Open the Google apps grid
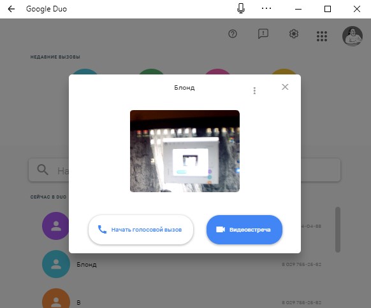This screenshot has width=371, height=308. pyautogui.click(x=322, y=36)
